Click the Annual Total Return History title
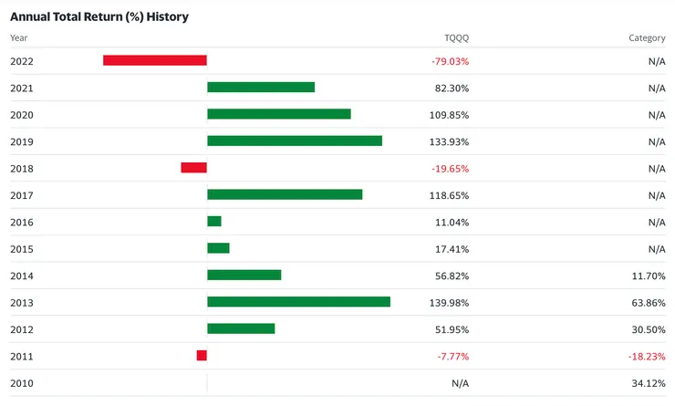The image size is (675, 406). [99, 16]
